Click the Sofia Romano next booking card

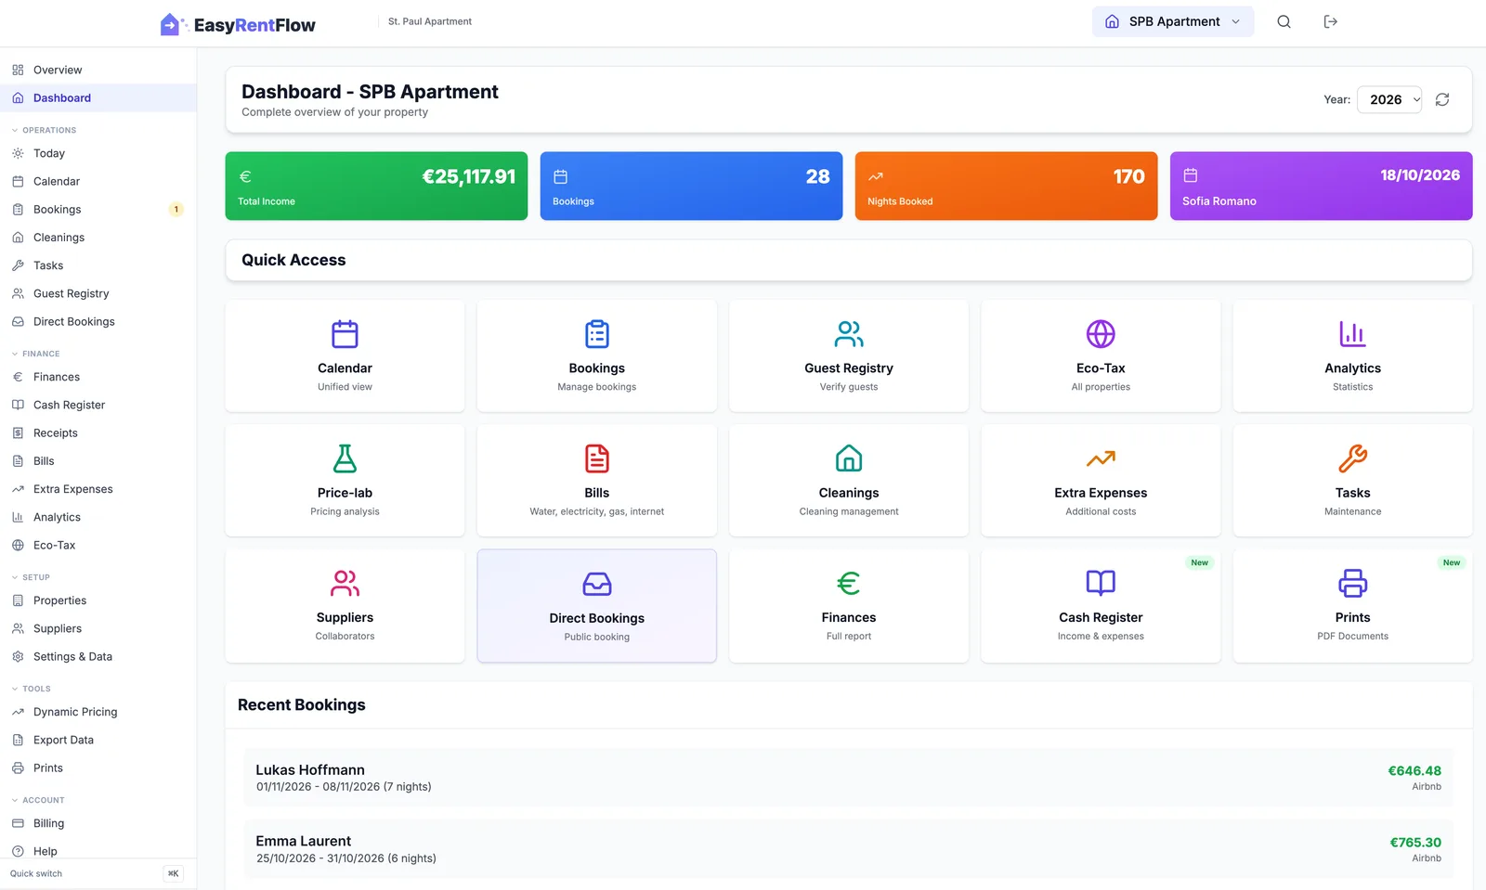pos(1321,186)
